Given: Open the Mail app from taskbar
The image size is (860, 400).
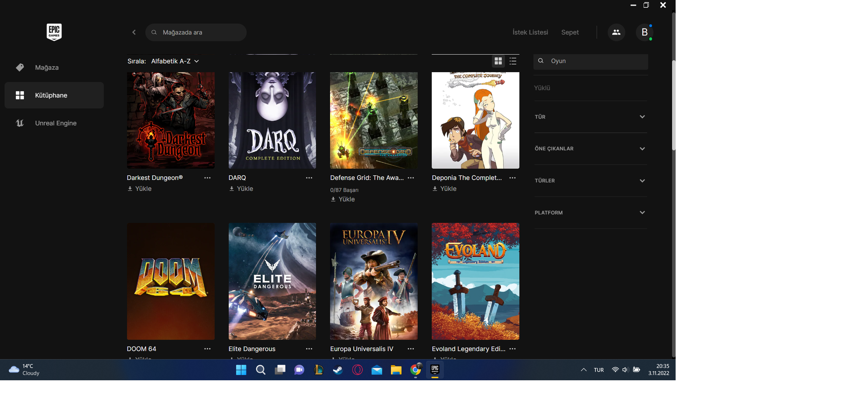Looking at the screenshot, I should [x=377, y=370].
